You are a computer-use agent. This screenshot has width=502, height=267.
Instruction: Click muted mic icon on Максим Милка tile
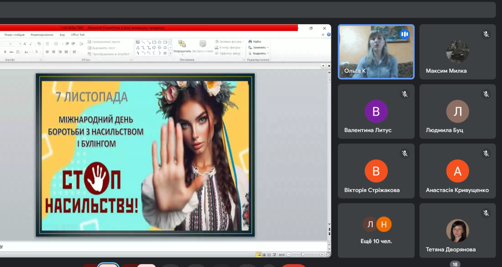click(x=486, y=34)
